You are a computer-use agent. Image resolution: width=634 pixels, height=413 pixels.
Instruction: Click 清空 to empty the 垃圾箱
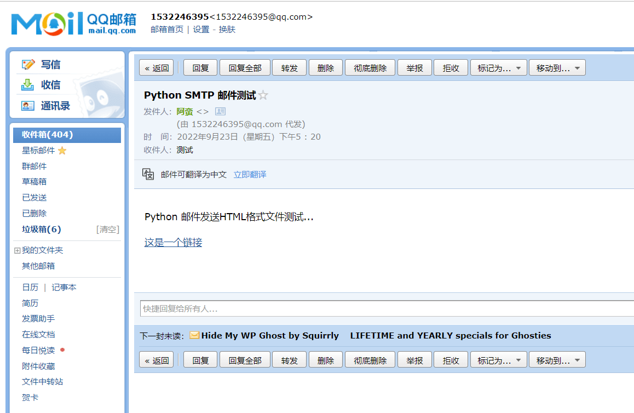(x=107, y=229)
